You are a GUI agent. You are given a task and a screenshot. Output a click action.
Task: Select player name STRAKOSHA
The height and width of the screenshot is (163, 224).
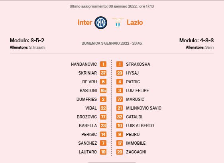tap(138, 64)
